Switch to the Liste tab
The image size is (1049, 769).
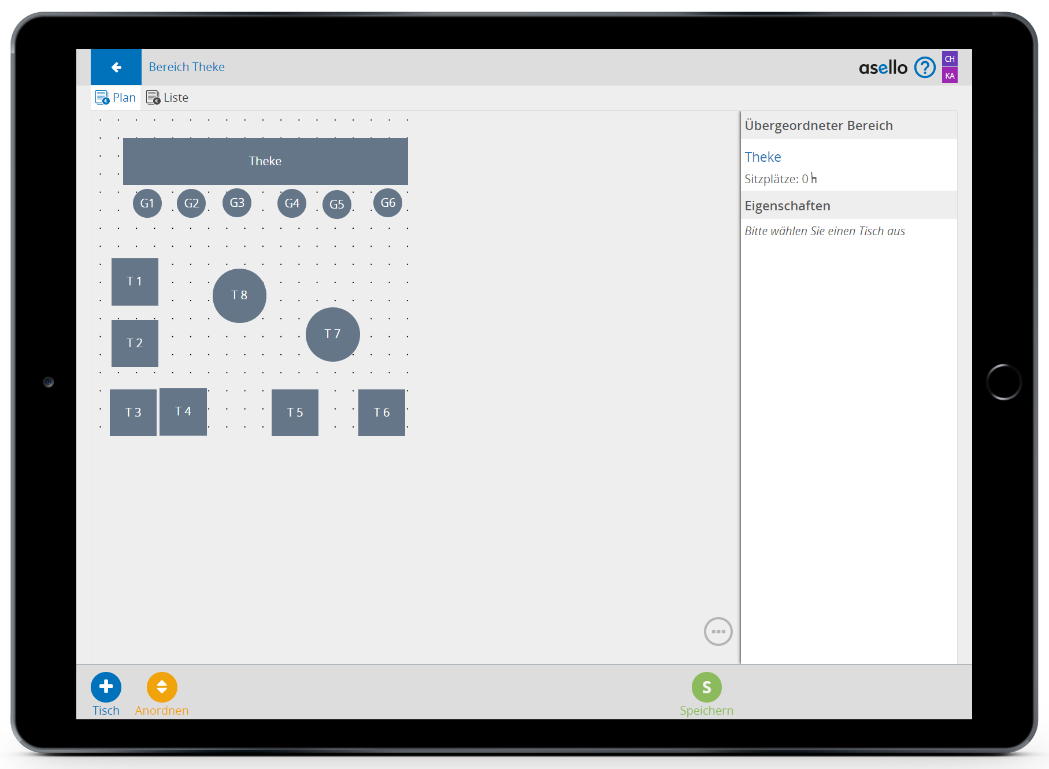pyautogui.click(x=168, y=98)
